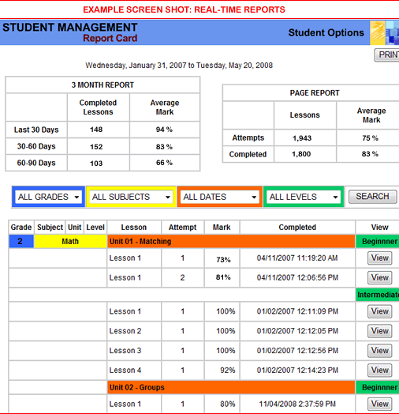Click the Completed column header

pyautogui.click(x=297, y=228)
